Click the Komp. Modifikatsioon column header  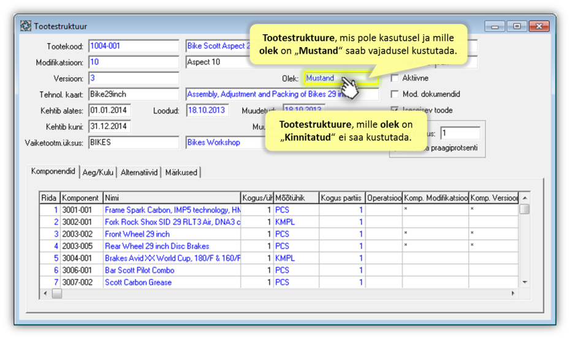(x=436, y=198)
